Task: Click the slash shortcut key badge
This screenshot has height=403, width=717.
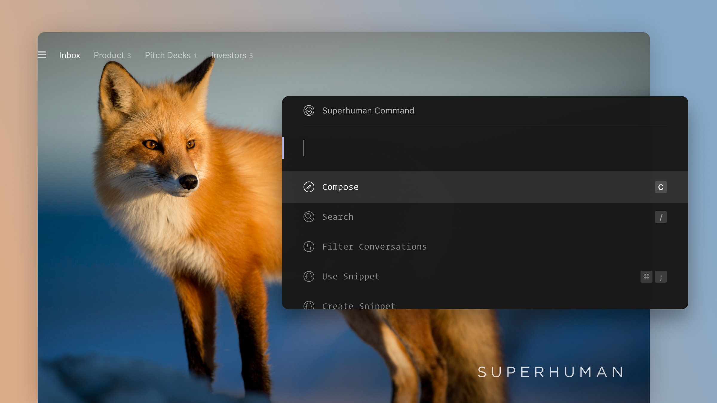Action: click(661, 217)
